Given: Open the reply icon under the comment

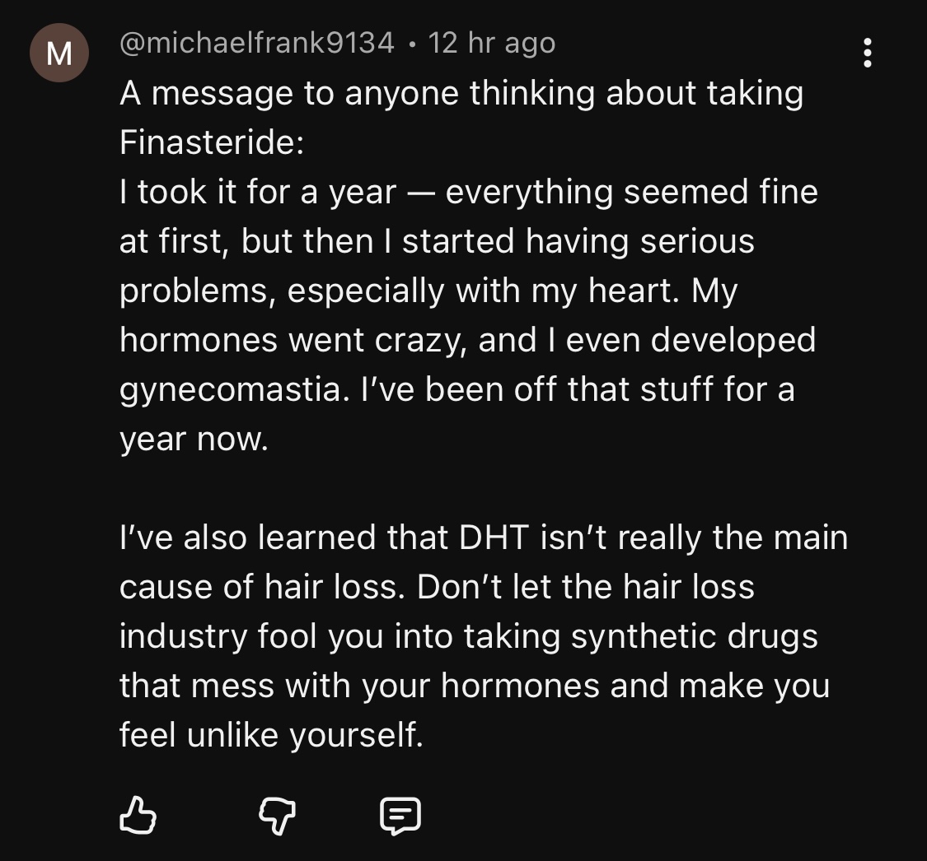Looking at the screenshot, I should [x=400, y=815].
